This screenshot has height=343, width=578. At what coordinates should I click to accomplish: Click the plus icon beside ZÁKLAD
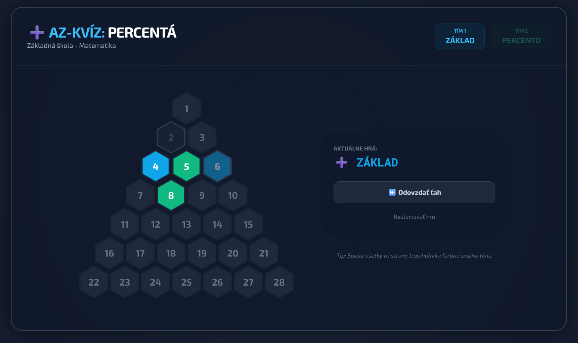(341, 163)
